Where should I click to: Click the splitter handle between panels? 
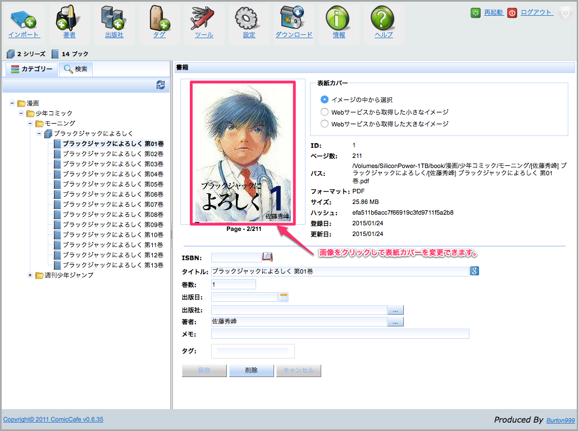click(171, 235)
